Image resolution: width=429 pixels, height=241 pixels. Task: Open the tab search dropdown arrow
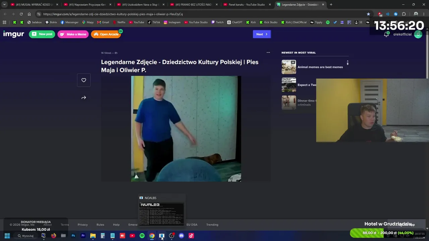point(4,5)
